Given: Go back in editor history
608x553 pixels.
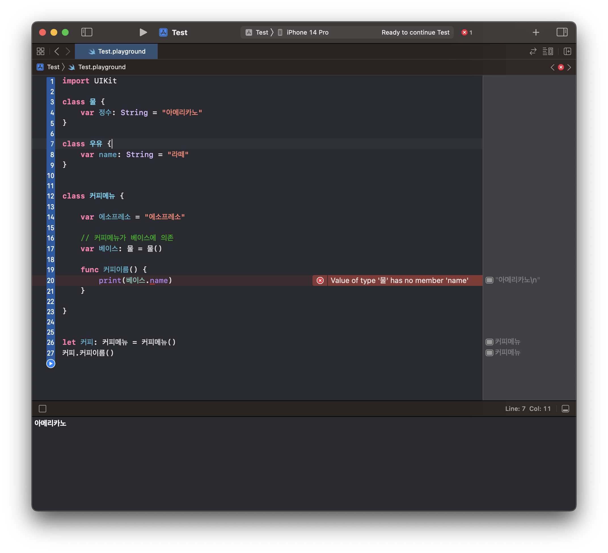Looking at the screenshot, I should (57, 51).
